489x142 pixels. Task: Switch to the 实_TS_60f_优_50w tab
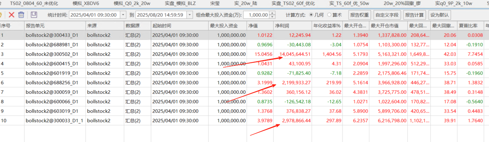(x=349, y=3)
